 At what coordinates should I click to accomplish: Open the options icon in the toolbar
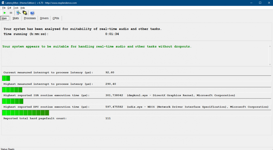(x=18, y=13)
